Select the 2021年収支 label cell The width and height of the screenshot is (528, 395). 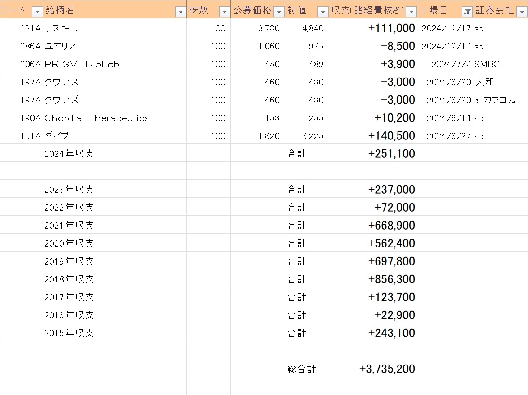pos(115,225)
